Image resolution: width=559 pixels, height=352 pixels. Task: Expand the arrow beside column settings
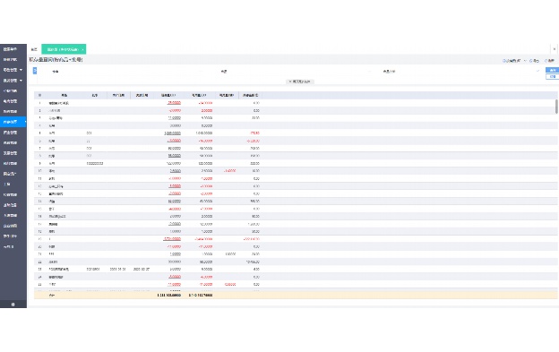pos(525,61)
